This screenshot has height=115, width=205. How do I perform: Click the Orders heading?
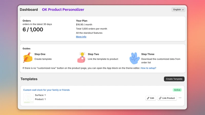pyautogui.click(x=27, y=21)
